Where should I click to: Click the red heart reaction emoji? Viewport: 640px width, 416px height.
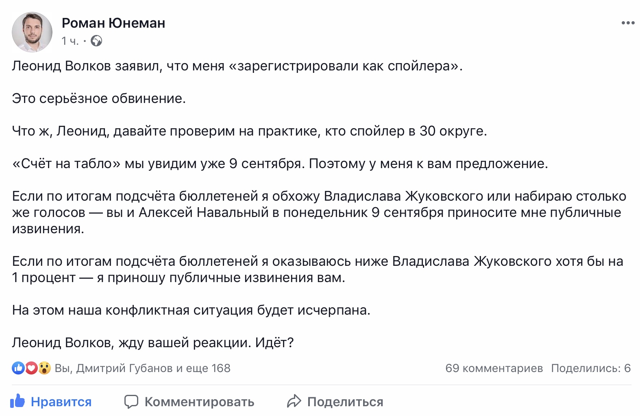tap(31, 368)
